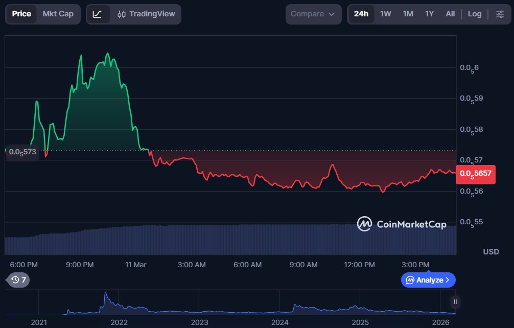Click the CoinMarketCap logo watermark

(402, 224)
